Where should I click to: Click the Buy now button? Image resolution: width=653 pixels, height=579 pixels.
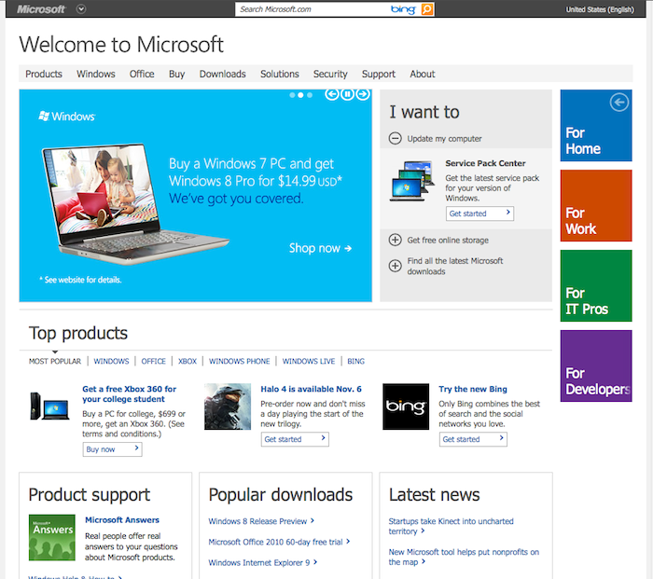tap(113, 449)
